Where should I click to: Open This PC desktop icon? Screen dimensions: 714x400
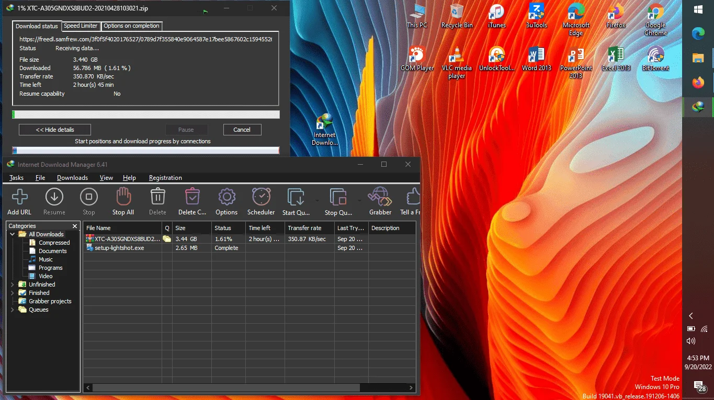[x=417, y=16]
